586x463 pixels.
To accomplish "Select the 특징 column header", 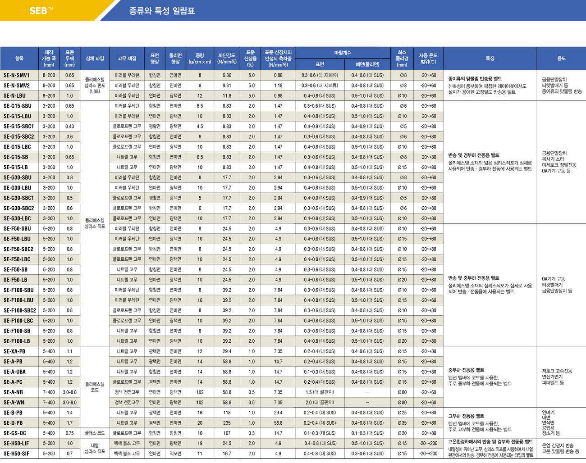I will pyautogui.click(x=490, y=59).
